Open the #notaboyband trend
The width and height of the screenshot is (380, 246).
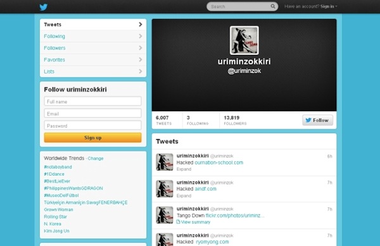pyautogui.click(x=58, y=167)
